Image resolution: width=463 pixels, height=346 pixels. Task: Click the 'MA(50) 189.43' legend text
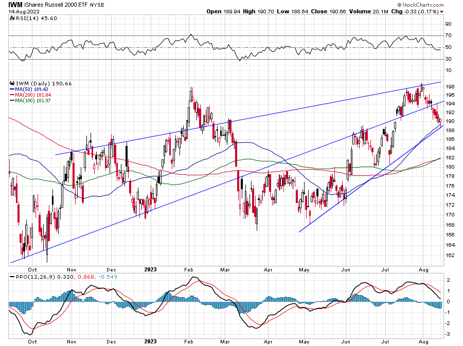31,89
